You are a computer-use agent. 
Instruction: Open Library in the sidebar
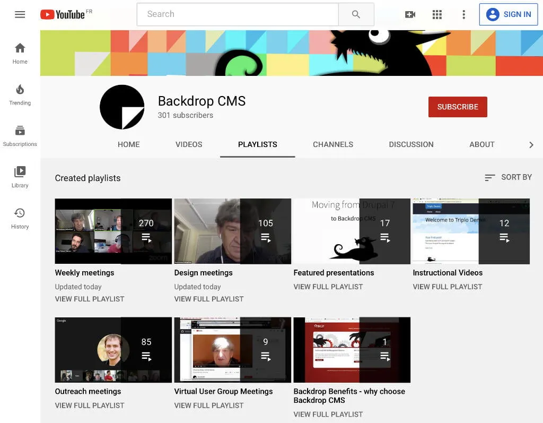(x=20, y=177)
